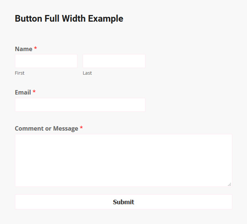Place cursor in the box above "First"
The height and width of the screenshot is (224, 247).
tap(46, 61)
